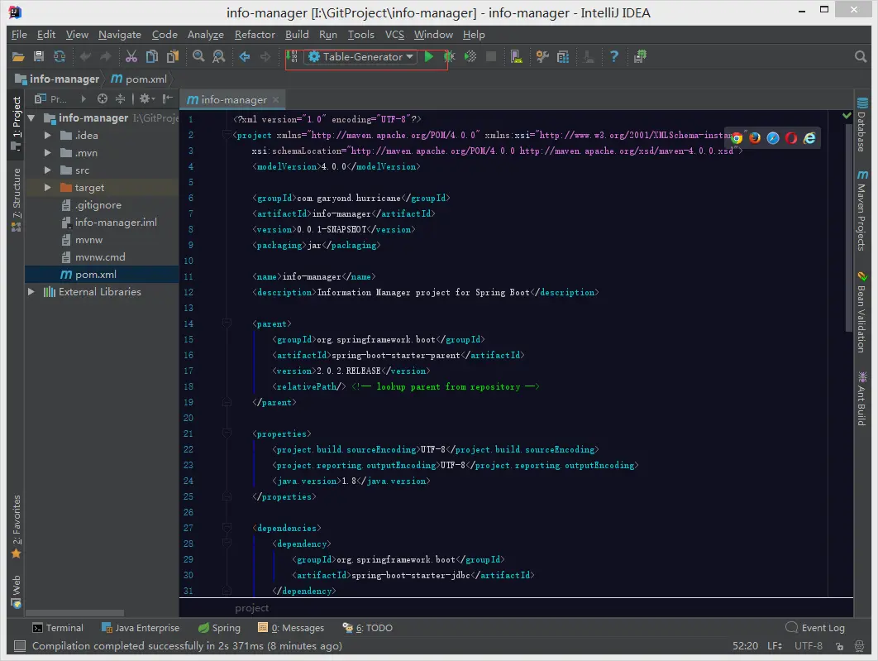
Task: Open the Terminal tool window
Action: [58, 628]
